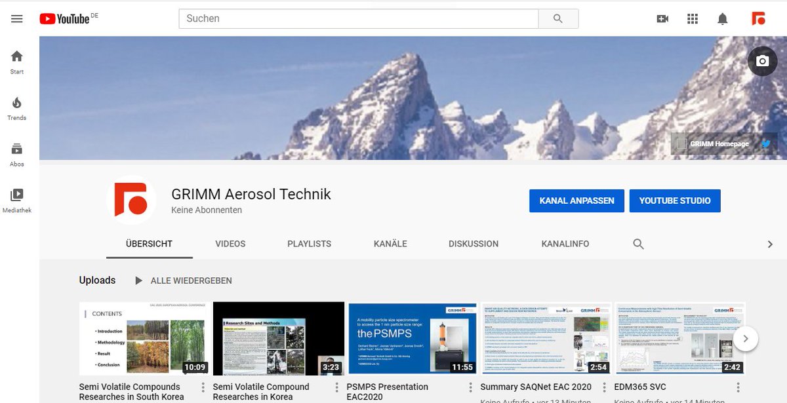Click the uploads carousel next arrow

pyautogui.click(x=746, y=339)
